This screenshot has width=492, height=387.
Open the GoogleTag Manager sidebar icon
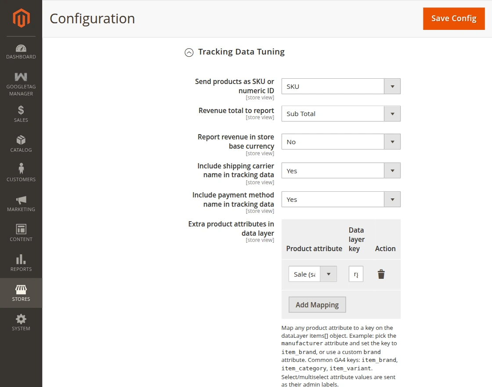point(21,77)
